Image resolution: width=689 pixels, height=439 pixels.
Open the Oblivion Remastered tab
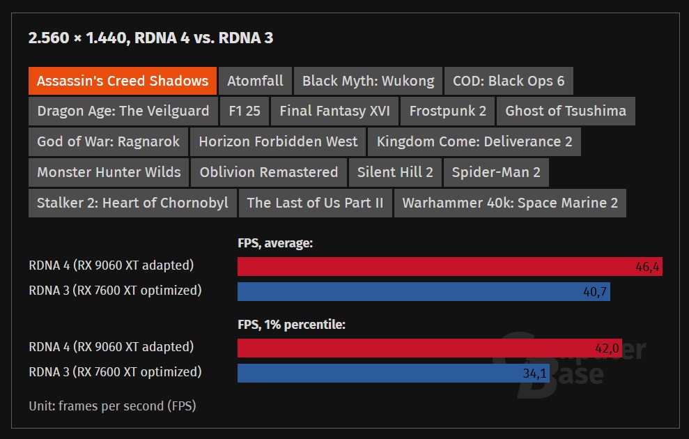269,172
